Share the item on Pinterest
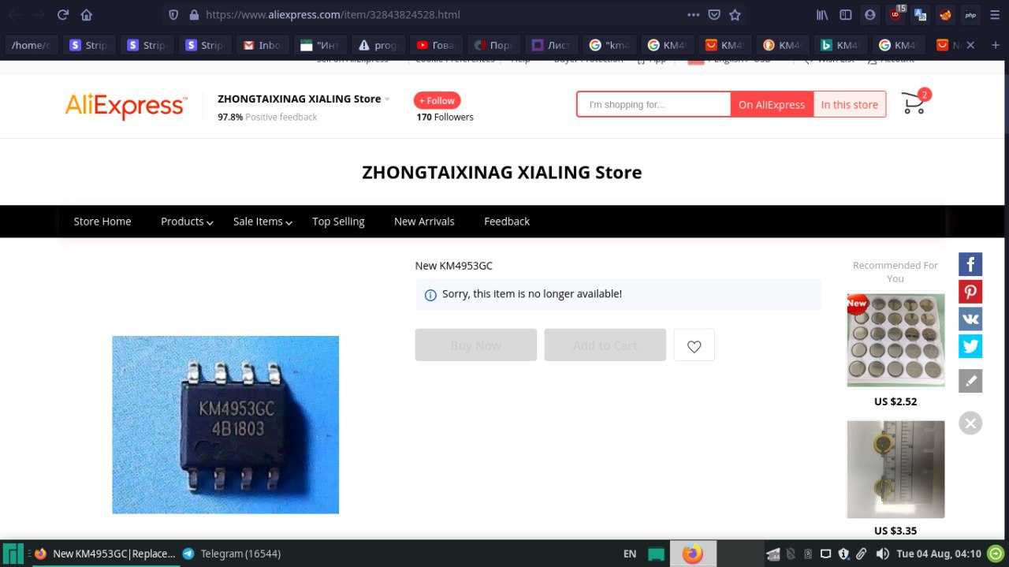 click(x=970, y=292)
